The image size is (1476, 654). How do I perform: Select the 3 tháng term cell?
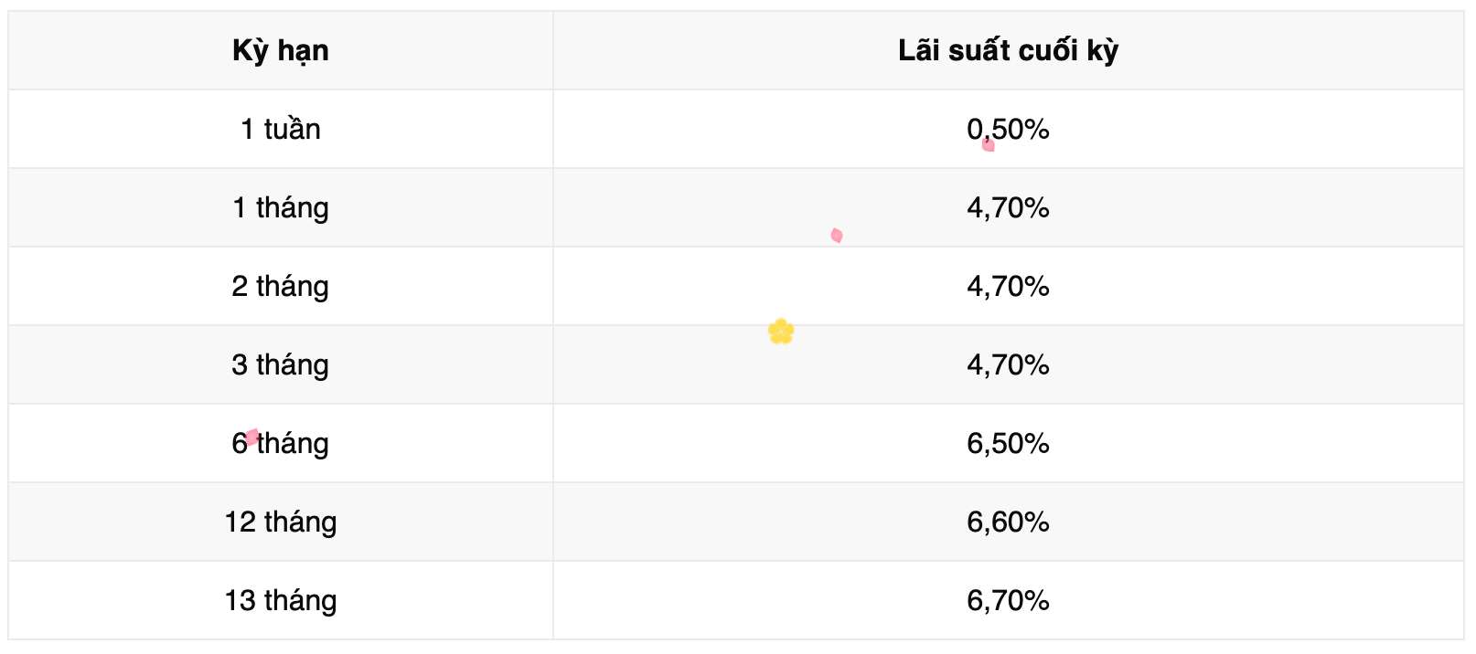pyautogui.click(x=280, y=364)
